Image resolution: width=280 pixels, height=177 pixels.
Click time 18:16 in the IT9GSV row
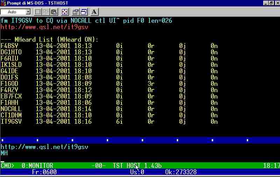(x=83, y=121)
